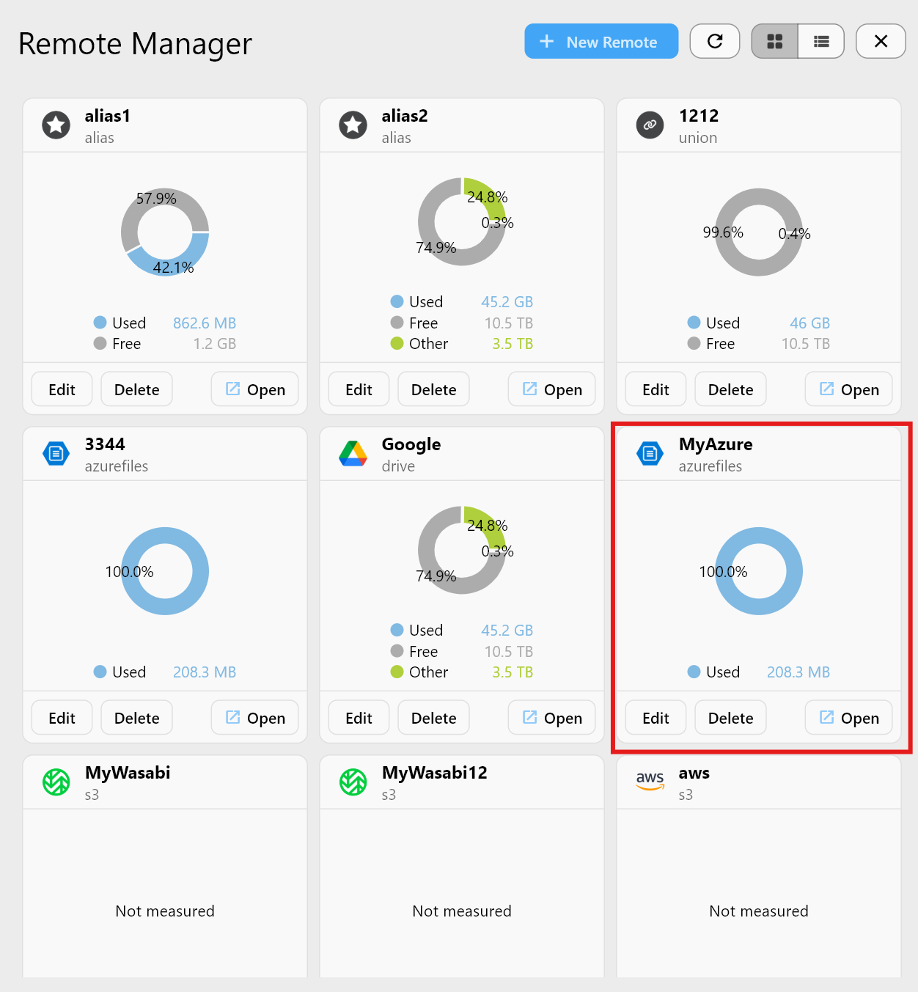Click the alias1 star icon
This screenshot has height=992, width=918.
point(56,125)
